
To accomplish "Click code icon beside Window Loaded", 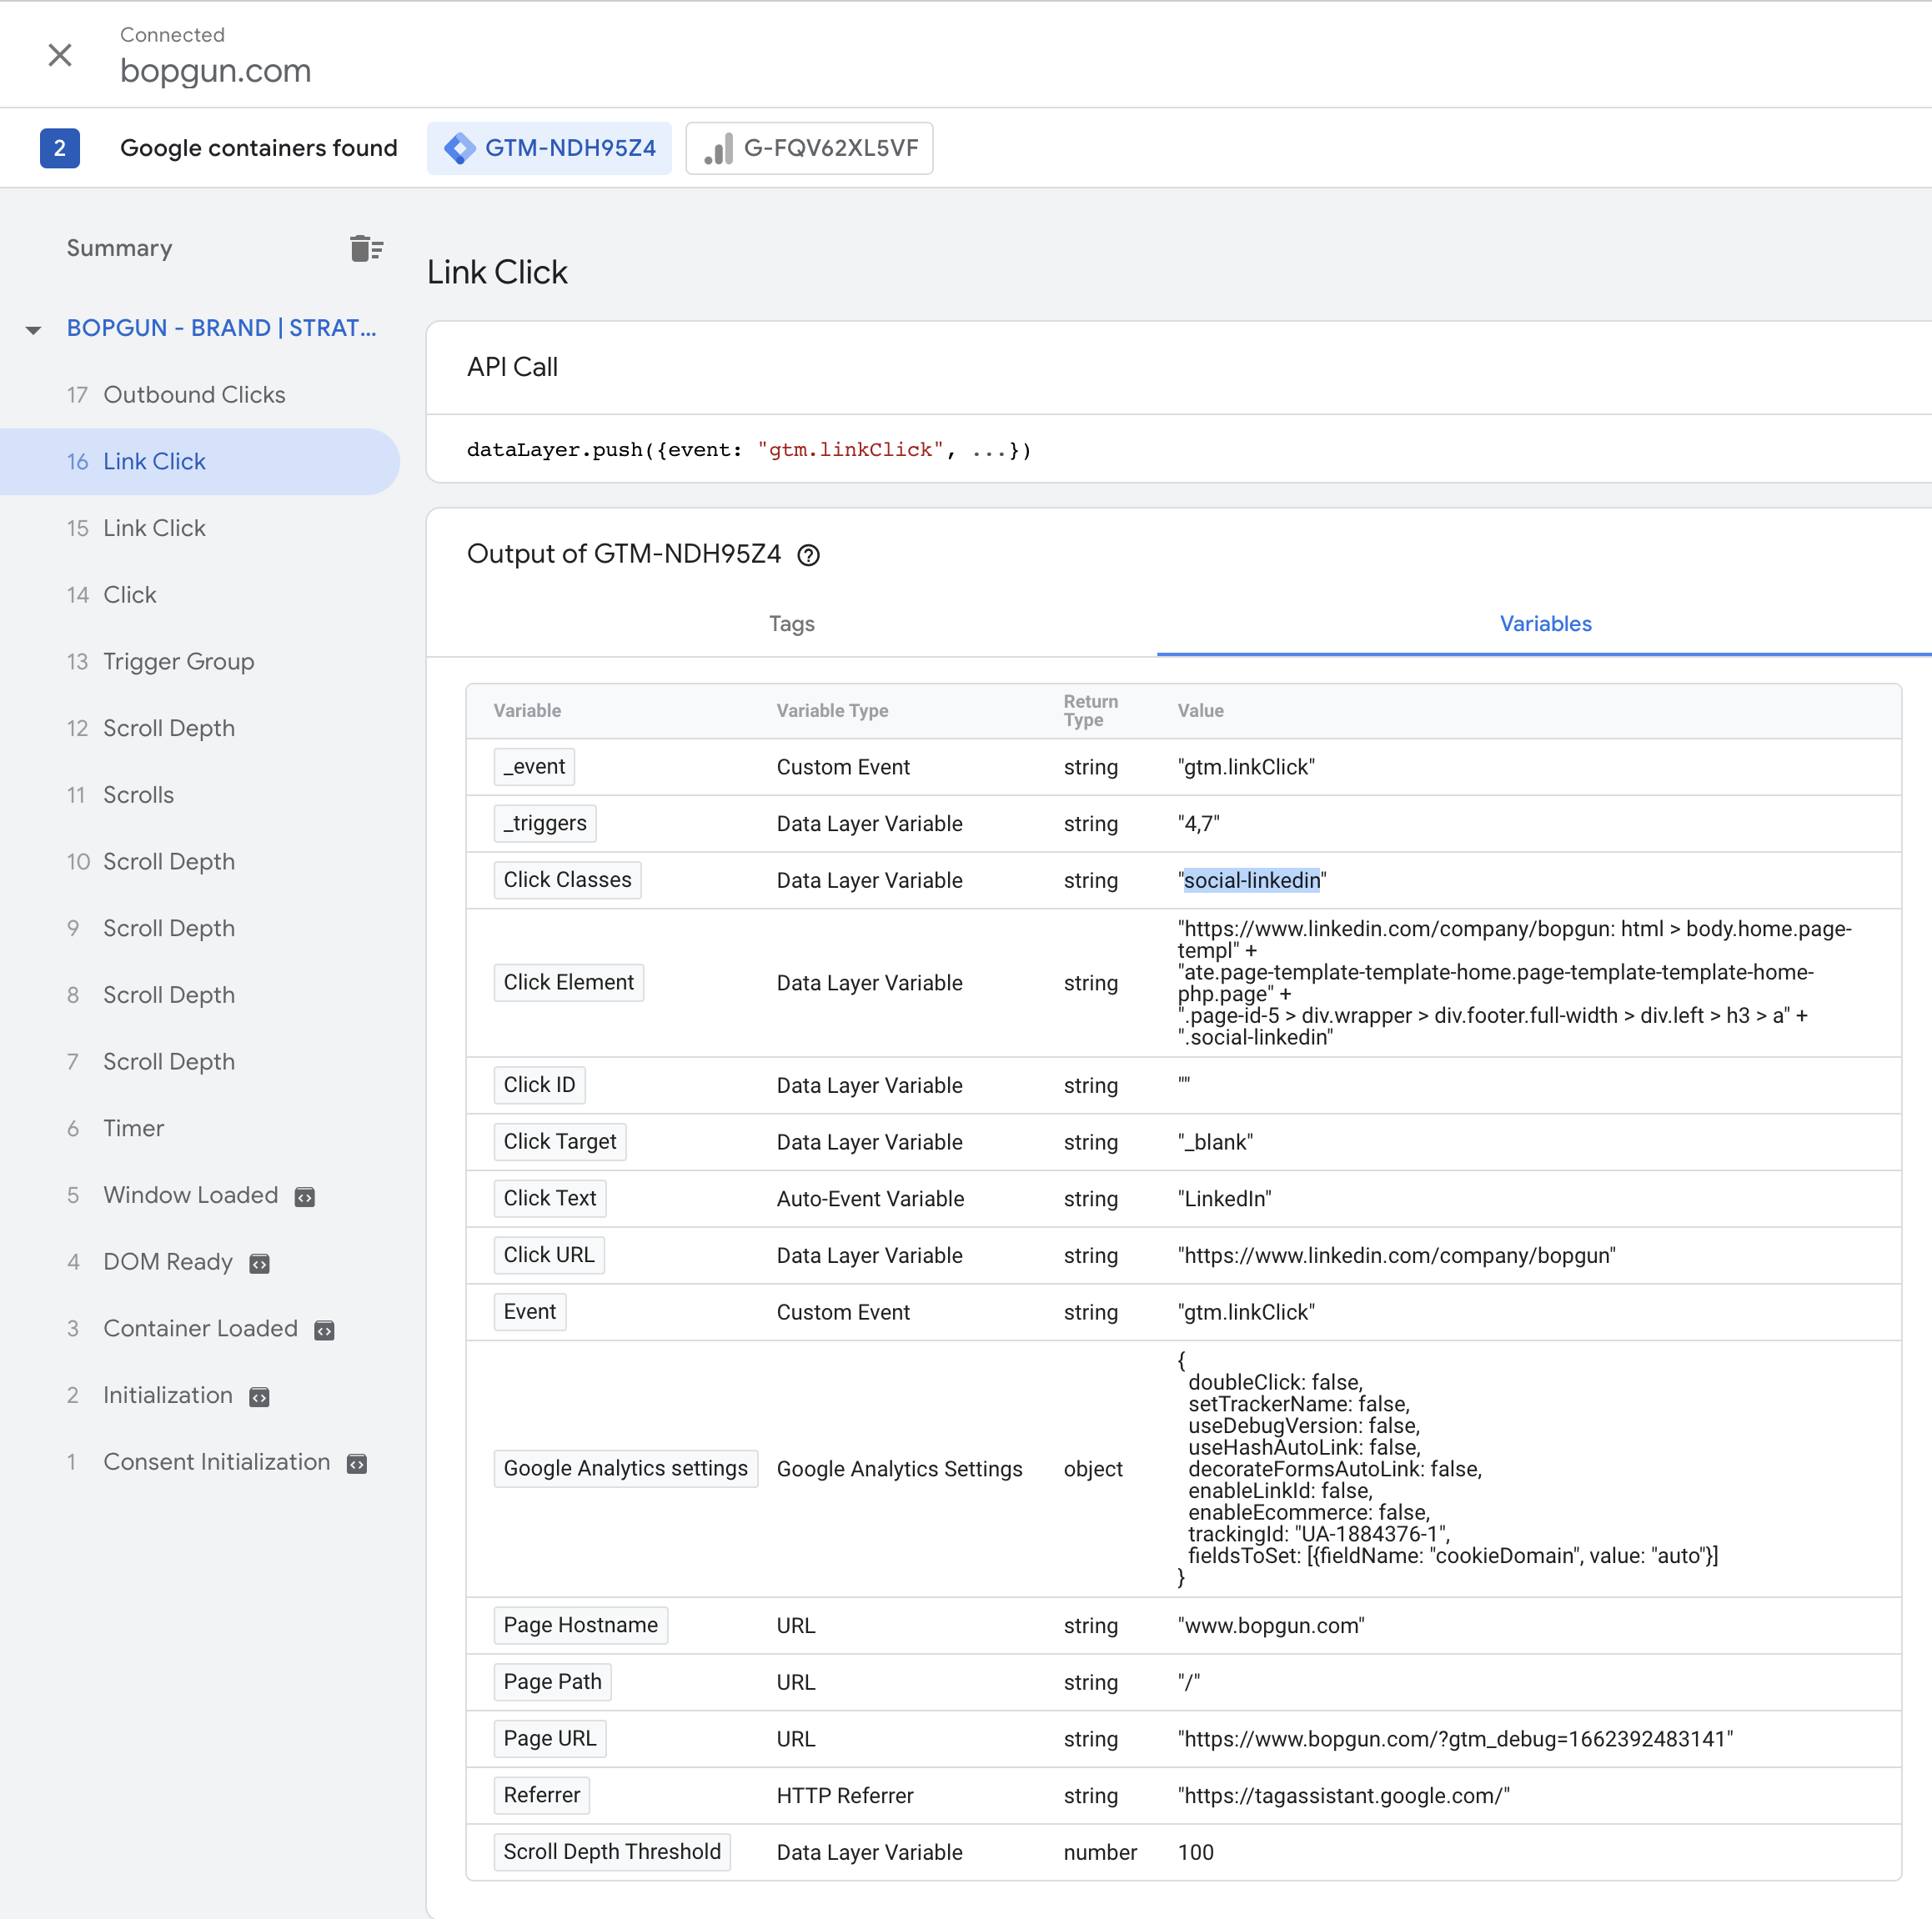I will pyautogui.click(x=305, y=1197).
